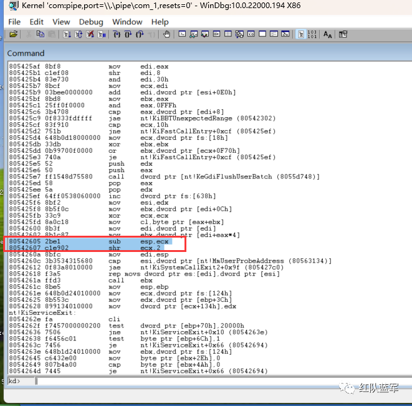The image size is (412, 406).
Task: Click the Paste toolbar icon
Action: point(52,34)
